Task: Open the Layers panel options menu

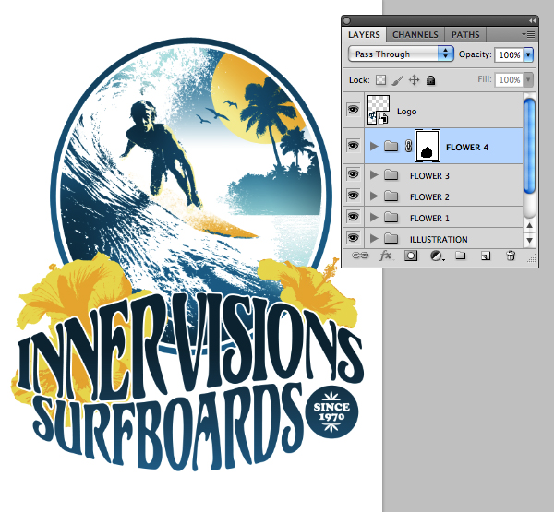Action: point(528,35)
